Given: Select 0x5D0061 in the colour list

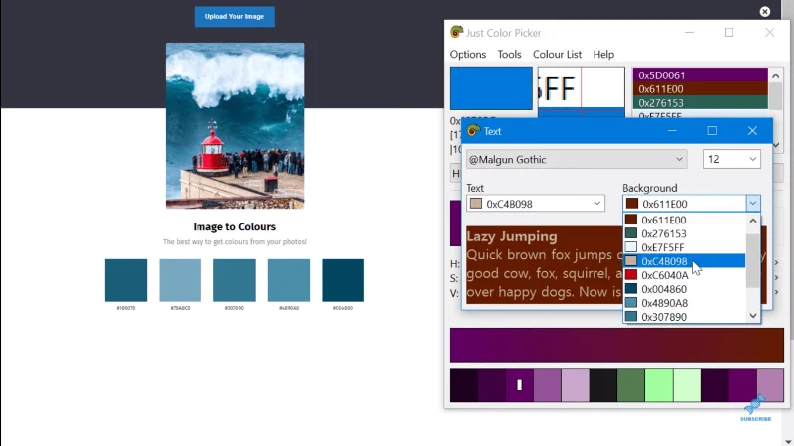Looking at the screenshot, I should [x=701, y=75].
